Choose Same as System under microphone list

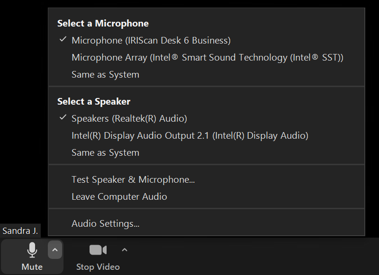pos(207,75)
